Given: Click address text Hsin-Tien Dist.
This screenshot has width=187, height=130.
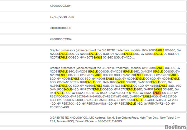Looking at the screenshot, I should click(149, 118).
